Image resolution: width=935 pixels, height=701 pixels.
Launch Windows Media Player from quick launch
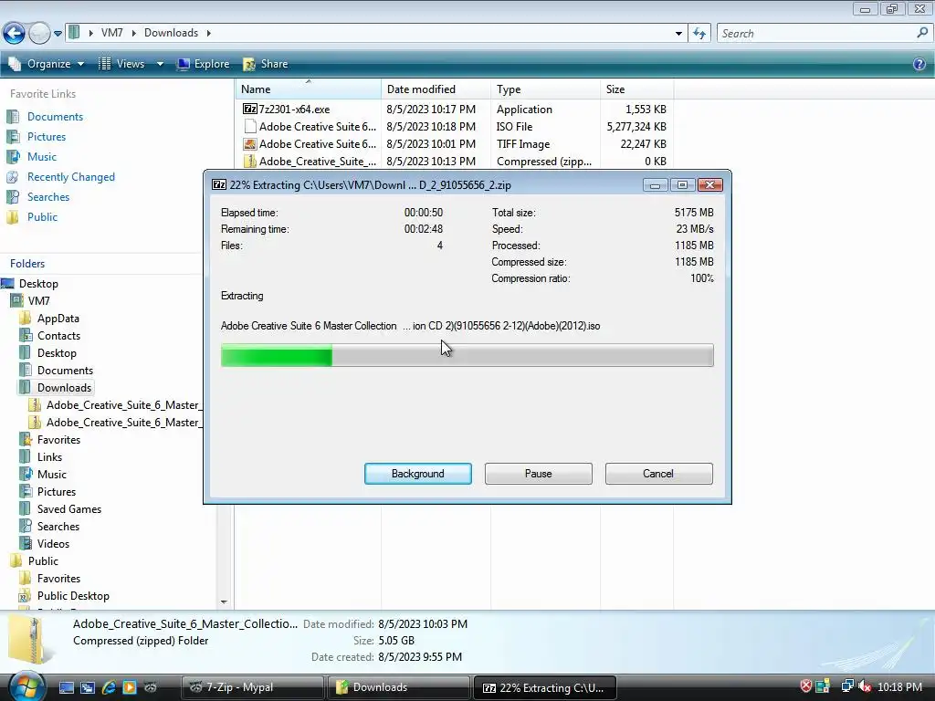(x=130, y=687)
